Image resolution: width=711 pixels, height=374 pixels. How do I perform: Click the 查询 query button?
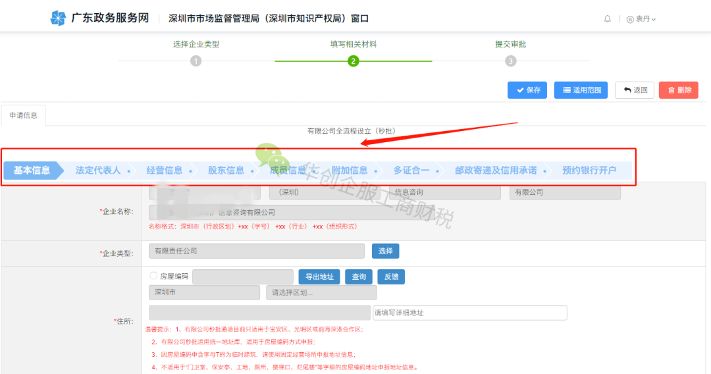(359, 277)
